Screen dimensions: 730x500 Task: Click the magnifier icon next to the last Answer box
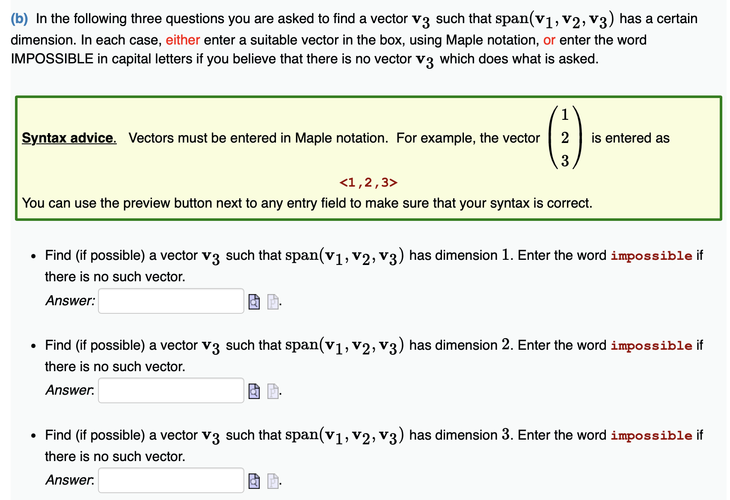[254, 481]
